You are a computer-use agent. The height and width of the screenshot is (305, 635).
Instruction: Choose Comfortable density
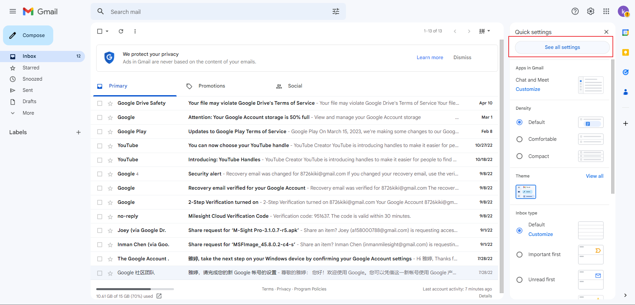(520, 139)
